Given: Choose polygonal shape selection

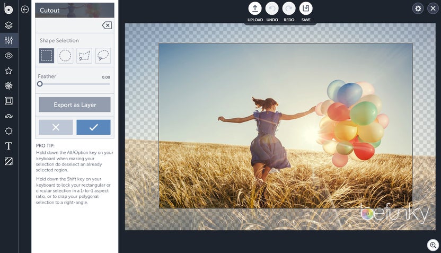Looking at the screenshot, I should (x=84, y=56).
